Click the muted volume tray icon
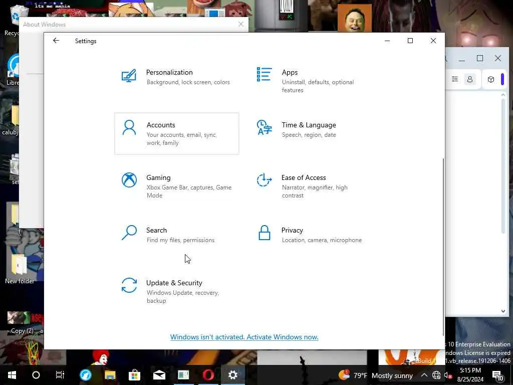513x385 pixels. point(448,375)
